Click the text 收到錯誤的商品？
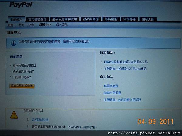Image resolution: width=182 pixels, height=136 pixels. [23, 71]
